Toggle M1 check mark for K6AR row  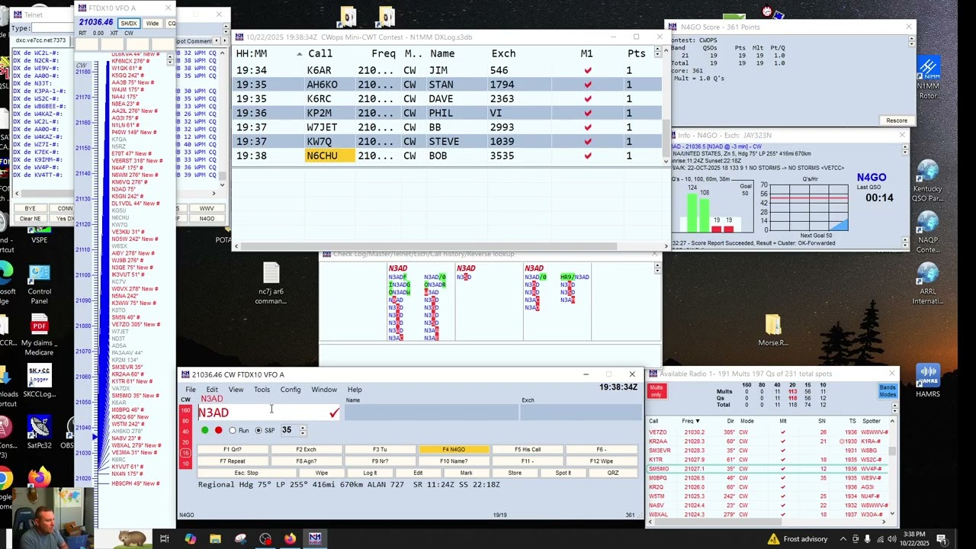coord(587,71)
